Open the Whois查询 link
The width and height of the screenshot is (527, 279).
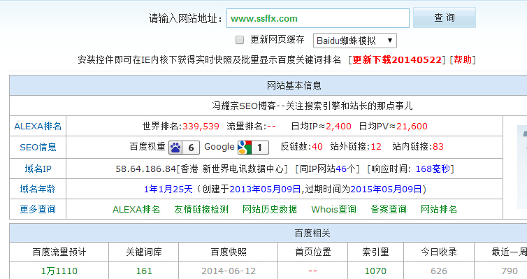(x=334, y=209)
